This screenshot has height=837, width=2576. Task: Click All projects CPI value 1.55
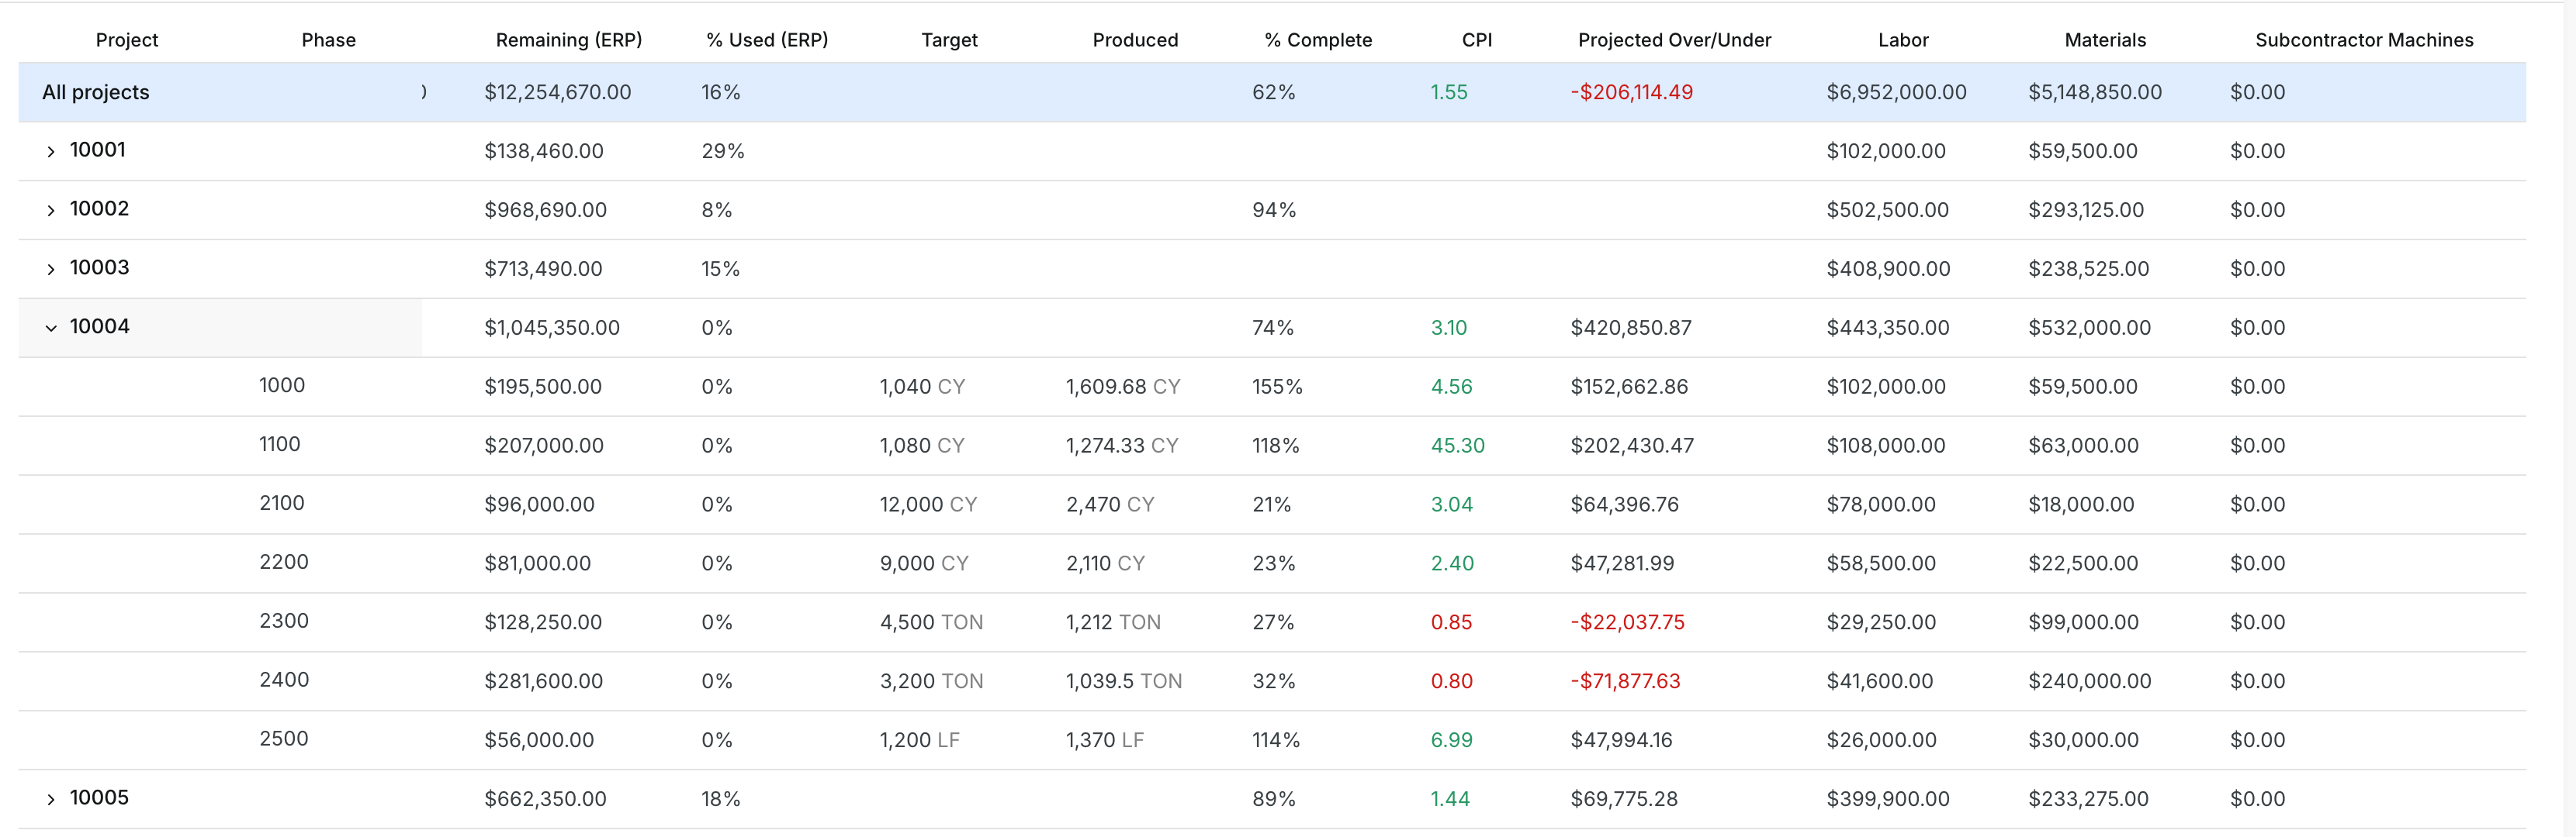tap(1449, 92)
